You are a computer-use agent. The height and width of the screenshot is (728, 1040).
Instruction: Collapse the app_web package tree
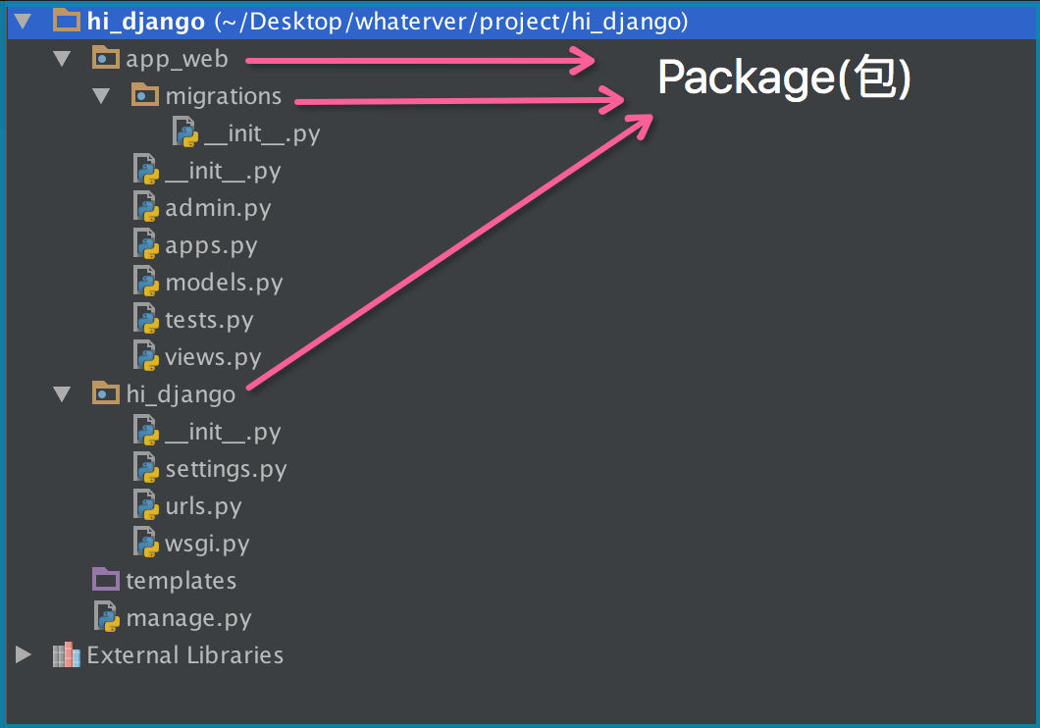click(x=63, y=59)
